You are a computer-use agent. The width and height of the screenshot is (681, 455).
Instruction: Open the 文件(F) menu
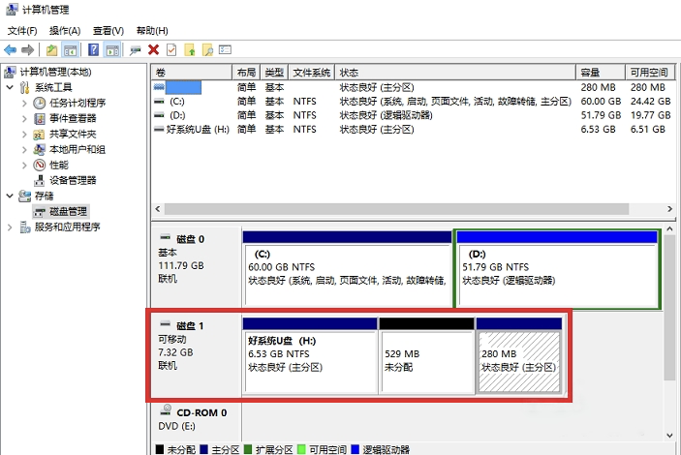point(22,31)
